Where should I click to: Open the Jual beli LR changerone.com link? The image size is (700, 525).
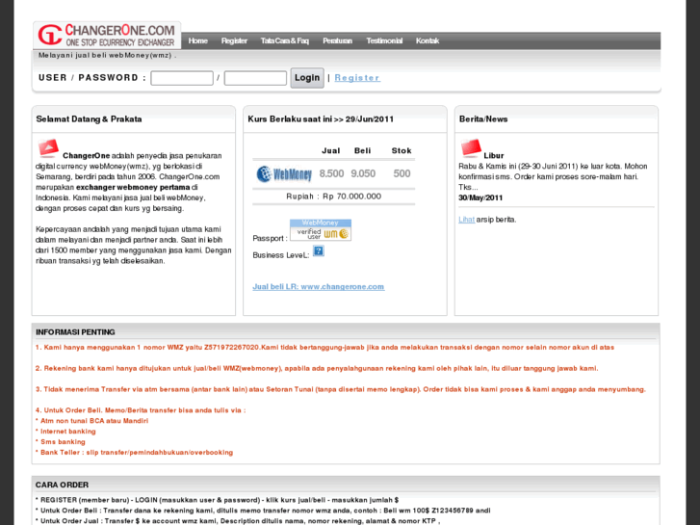click(319, 287)
